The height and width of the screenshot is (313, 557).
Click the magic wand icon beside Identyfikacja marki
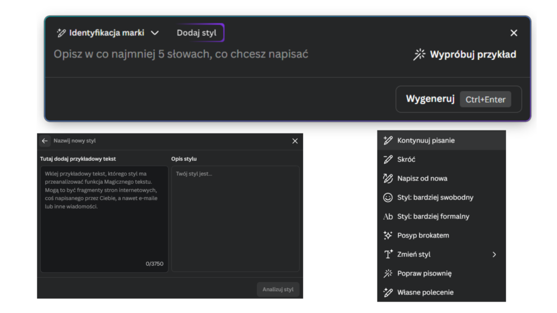pyautogui.click(x=61, y=33)
